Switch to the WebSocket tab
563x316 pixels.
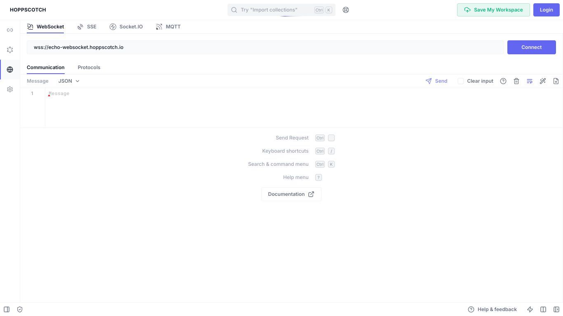(45, 27)
